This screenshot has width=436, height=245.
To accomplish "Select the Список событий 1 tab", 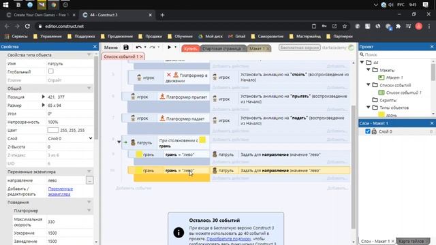I will [121, 56].
